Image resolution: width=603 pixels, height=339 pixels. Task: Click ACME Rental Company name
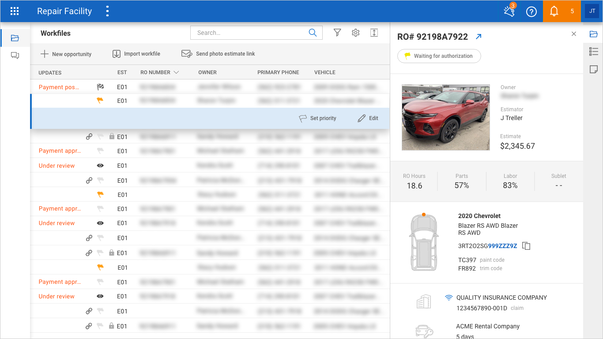(x=488, y=326)
